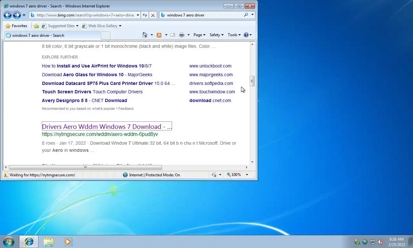Stop page loading with the red X

(x=153, y=15)
